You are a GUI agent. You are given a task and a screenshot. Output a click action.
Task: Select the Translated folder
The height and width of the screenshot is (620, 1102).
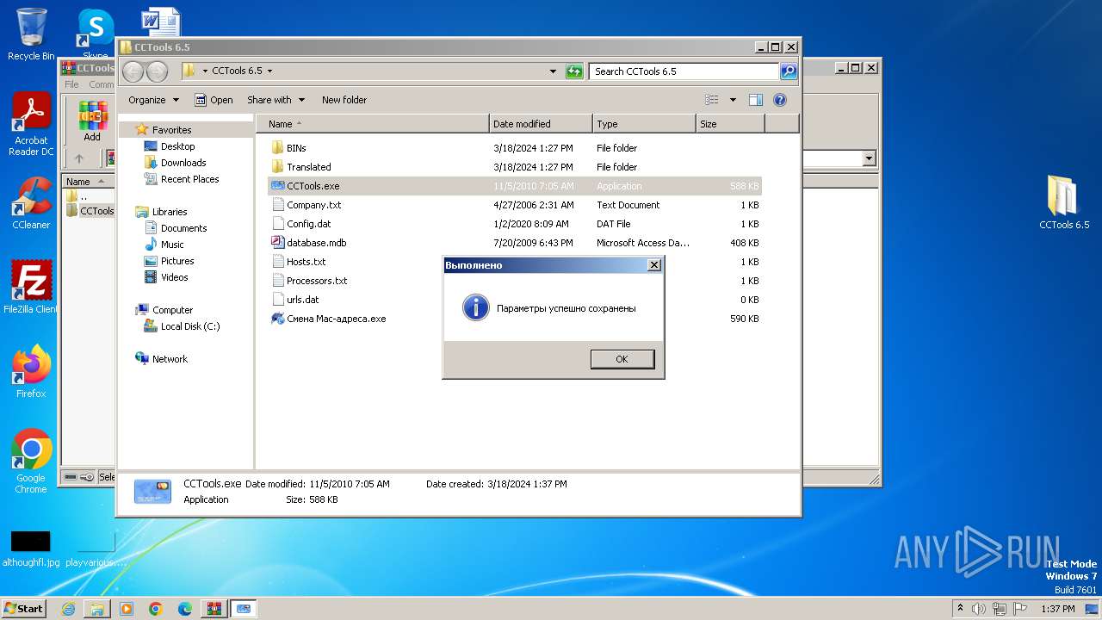[515, 167]
